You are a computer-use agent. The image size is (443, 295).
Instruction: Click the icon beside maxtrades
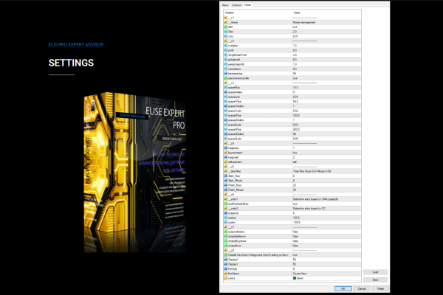coord(225,69)
